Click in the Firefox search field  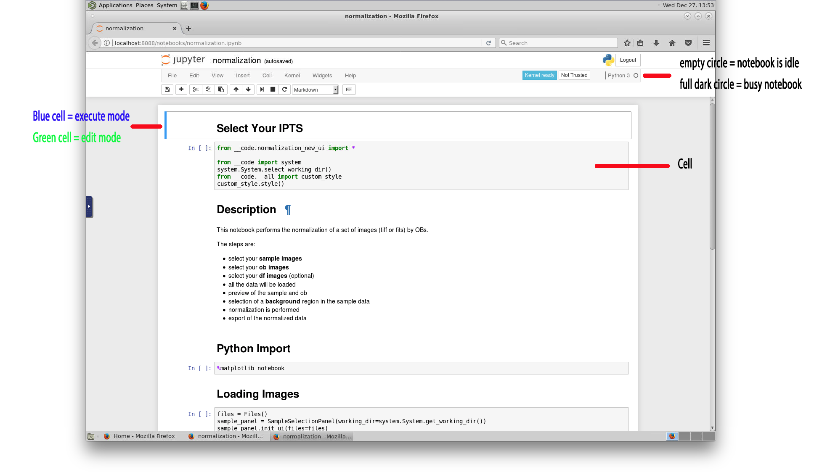point(560,43)
